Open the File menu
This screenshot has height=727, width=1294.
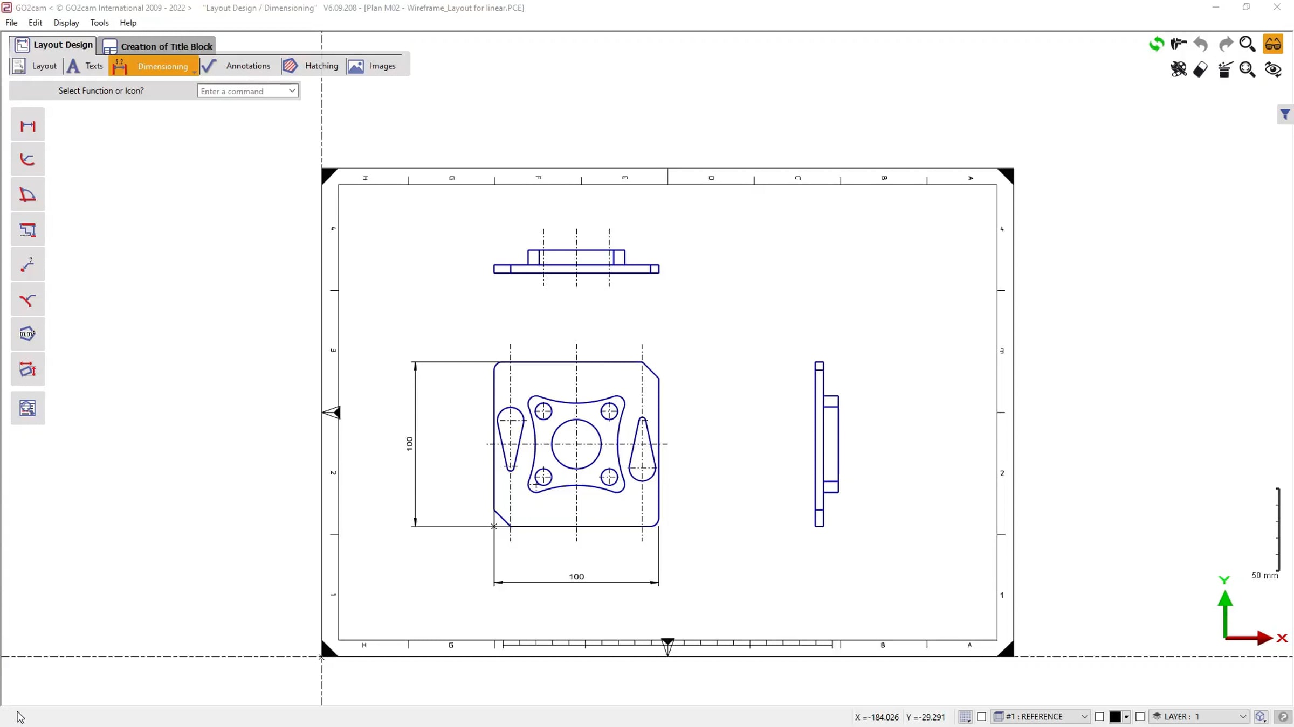[x=11, y=23]
